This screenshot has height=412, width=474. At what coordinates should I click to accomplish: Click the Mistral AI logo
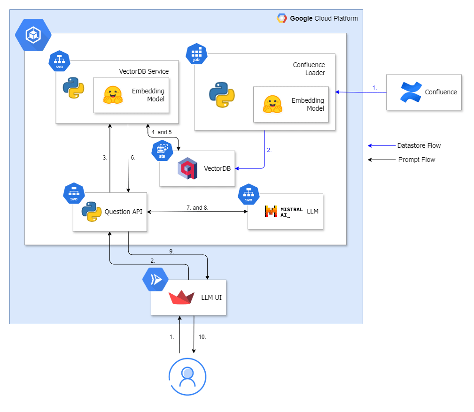284,212
